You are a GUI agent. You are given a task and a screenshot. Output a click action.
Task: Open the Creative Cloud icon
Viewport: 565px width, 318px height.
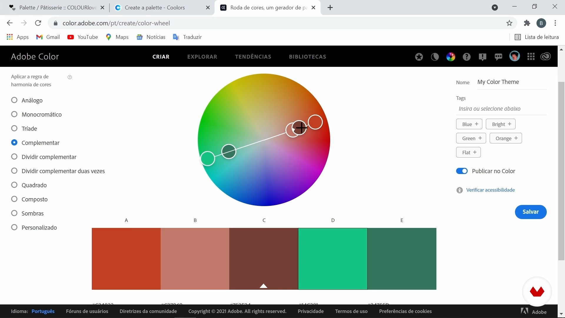coord(546,57)
